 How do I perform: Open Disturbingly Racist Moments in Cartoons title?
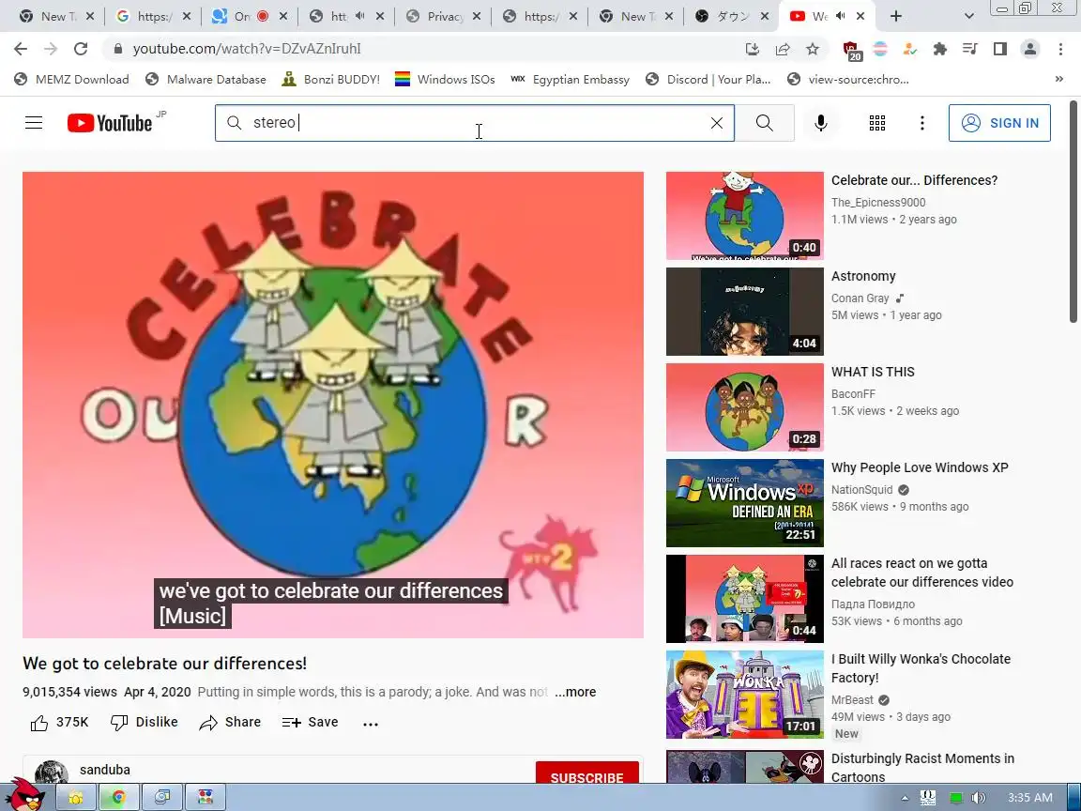click(x=922, y=768)
